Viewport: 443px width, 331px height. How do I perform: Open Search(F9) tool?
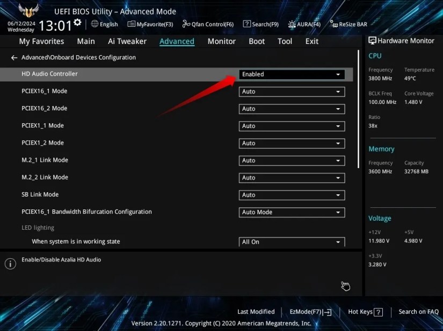(x=261, y=24)
